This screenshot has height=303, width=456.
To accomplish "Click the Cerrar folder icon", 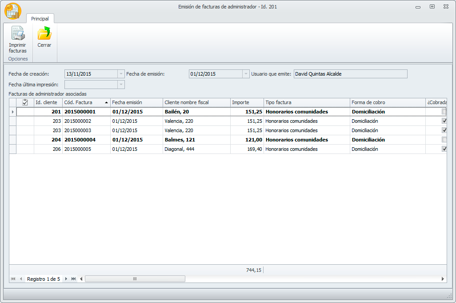I will [x=44, y=34].
